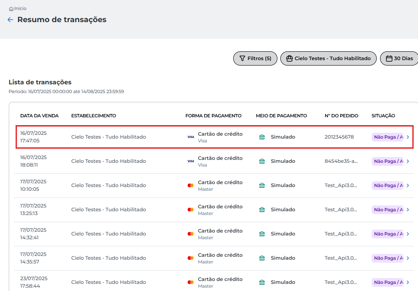
Task: Click the Lista de transações heading
Action: click(40, 82)
